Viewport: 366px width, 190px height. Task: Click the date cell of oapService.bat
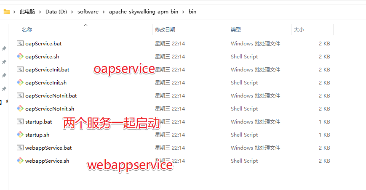coord(170,44)
